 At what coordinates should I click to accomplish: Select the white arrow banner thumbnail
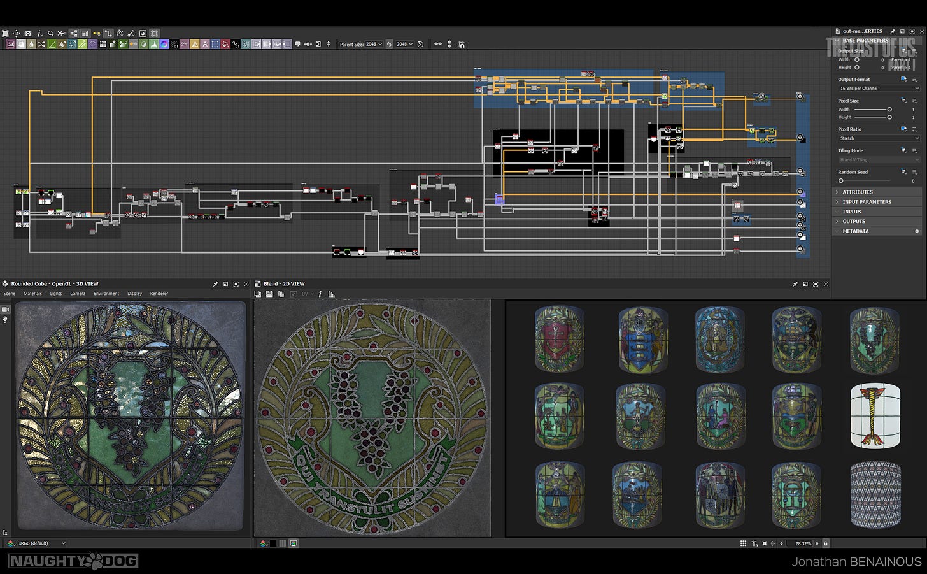pos(875,416)
